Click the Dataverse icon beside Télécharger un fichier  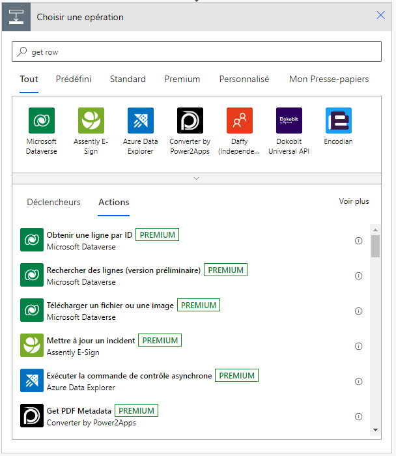point(32,310)
